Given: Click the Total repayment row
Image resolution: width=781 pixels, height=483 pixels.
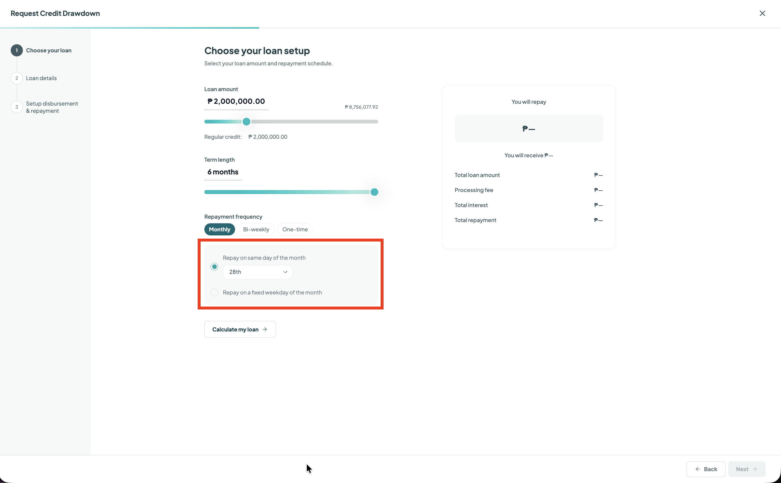Looking at the screenshot, I should [529, 220].
